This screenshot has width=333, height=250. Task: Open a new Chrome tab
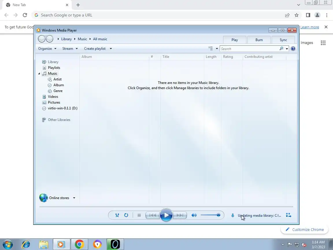click(x=78, y=5)
